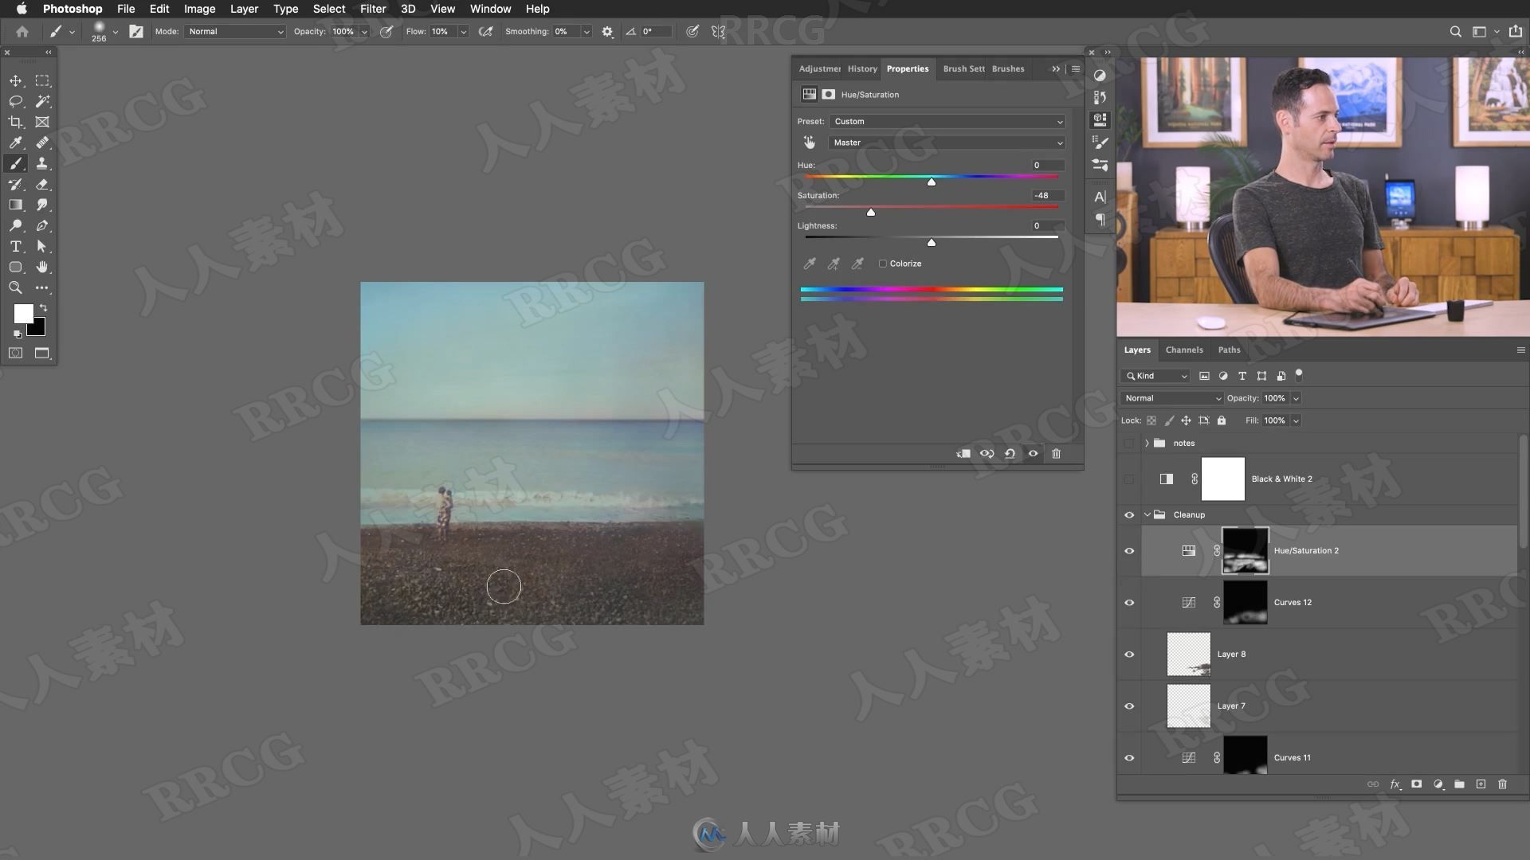This screenshot has width=1530, height=860.
Task: Click the Delete adjustment layer button
Action: click(x=1055, y=454)
